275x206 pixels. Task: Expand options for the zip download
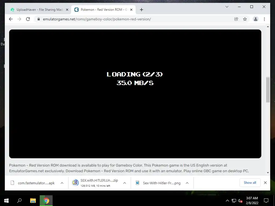pyautogui.click(x=125, y=183)
